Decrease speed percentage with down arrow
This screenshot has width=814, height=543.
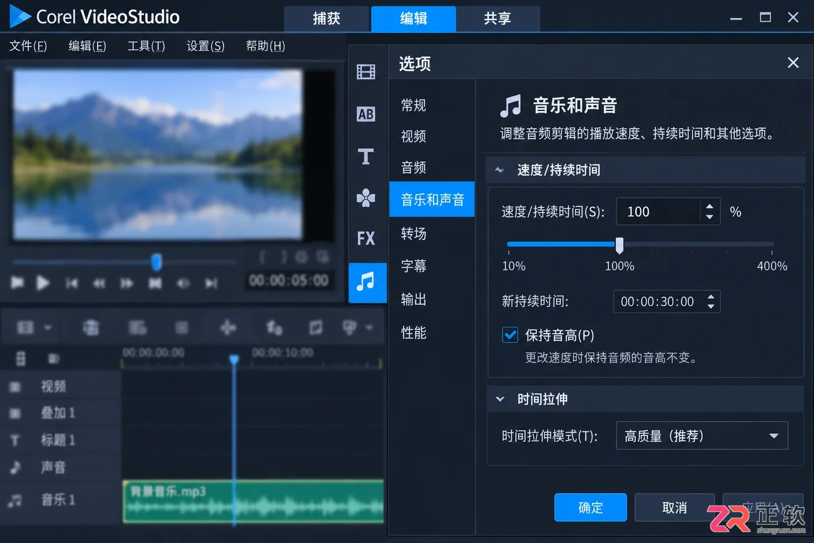[709, 217]
